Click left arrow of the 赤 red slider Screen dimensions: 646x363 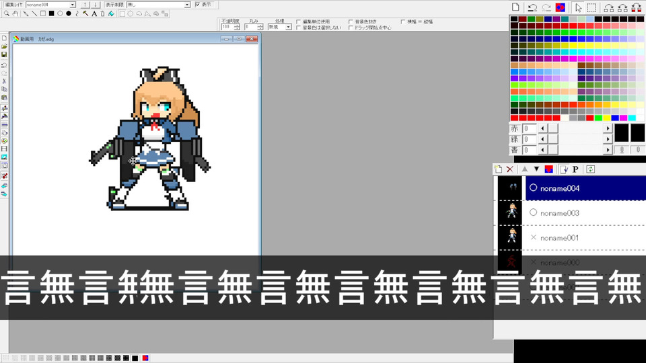pyautogui.click(x=542, y=128)
